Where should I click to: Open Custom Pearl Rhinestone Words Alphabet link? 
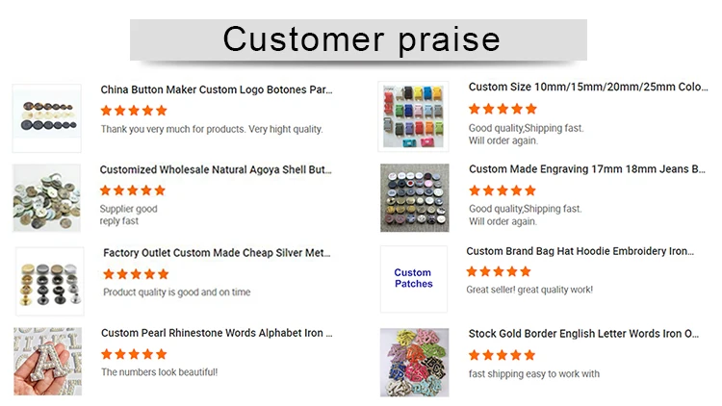[217, 333]
